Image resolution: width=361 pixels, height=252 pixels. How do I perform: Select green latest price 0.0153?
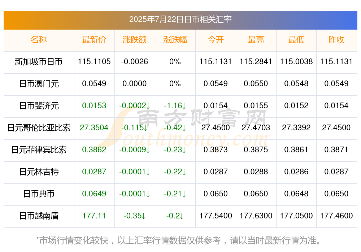pyautogui.click(x=94, y=105)
